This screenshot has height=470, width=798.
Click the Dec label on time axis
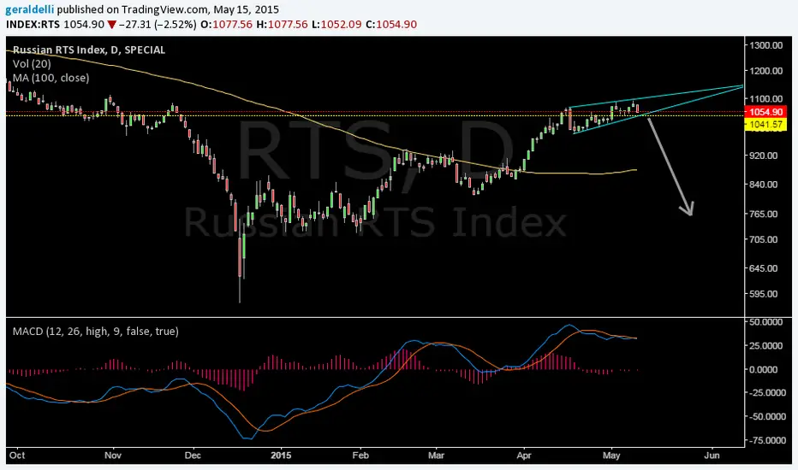[x=193, y=455]
